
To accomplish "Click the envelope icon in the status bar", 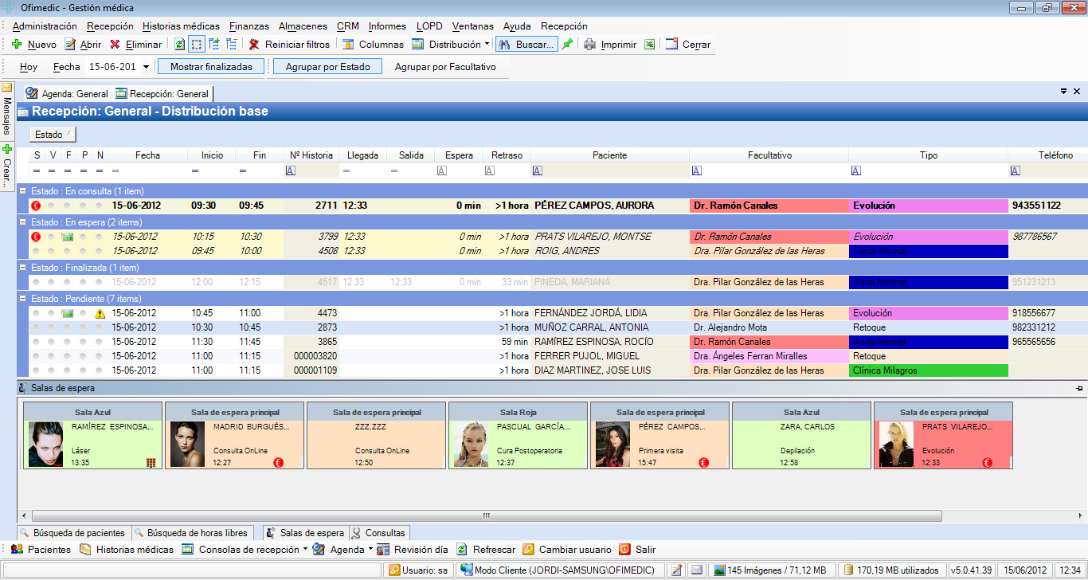I will click(696, 570).
